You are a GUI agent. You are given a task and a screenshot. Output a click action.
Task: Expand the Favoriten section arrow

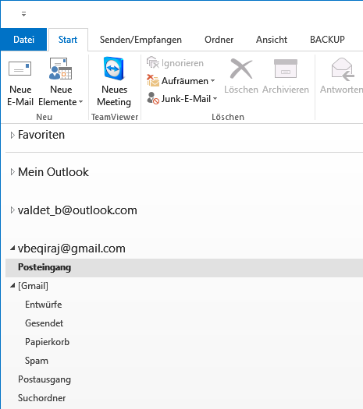tap(12, 135)
